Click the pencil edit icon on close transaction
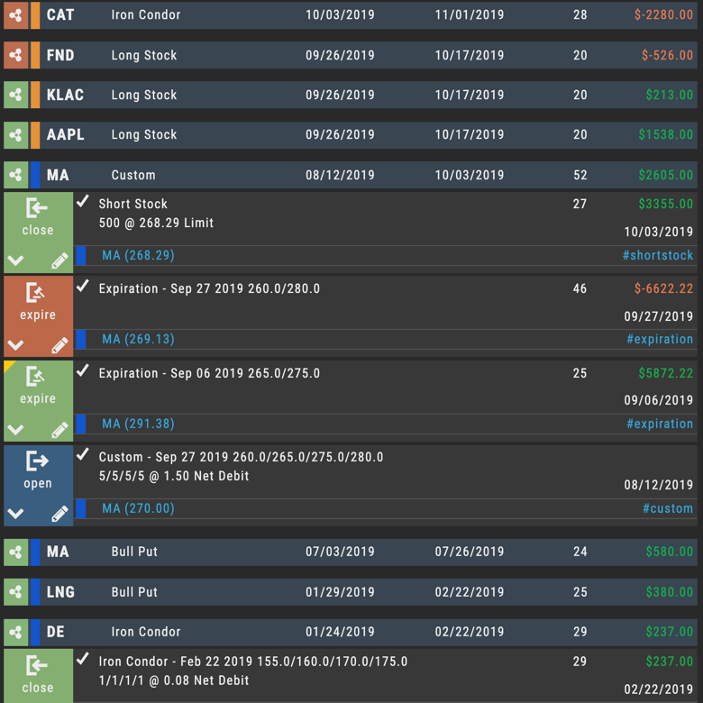The height and width of the screenshot is (703, 703). pyautogui.click(x=59, y=260)
